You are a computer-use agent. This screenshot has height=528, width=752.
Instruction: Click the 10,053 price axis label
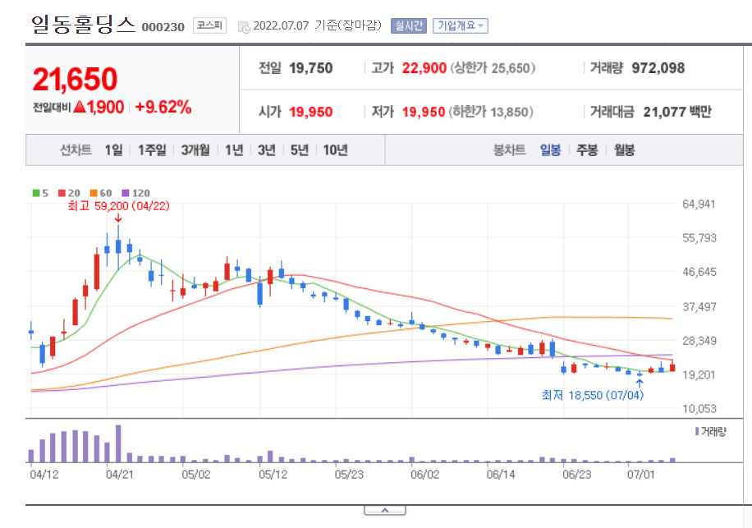click(x=699, y=409)
